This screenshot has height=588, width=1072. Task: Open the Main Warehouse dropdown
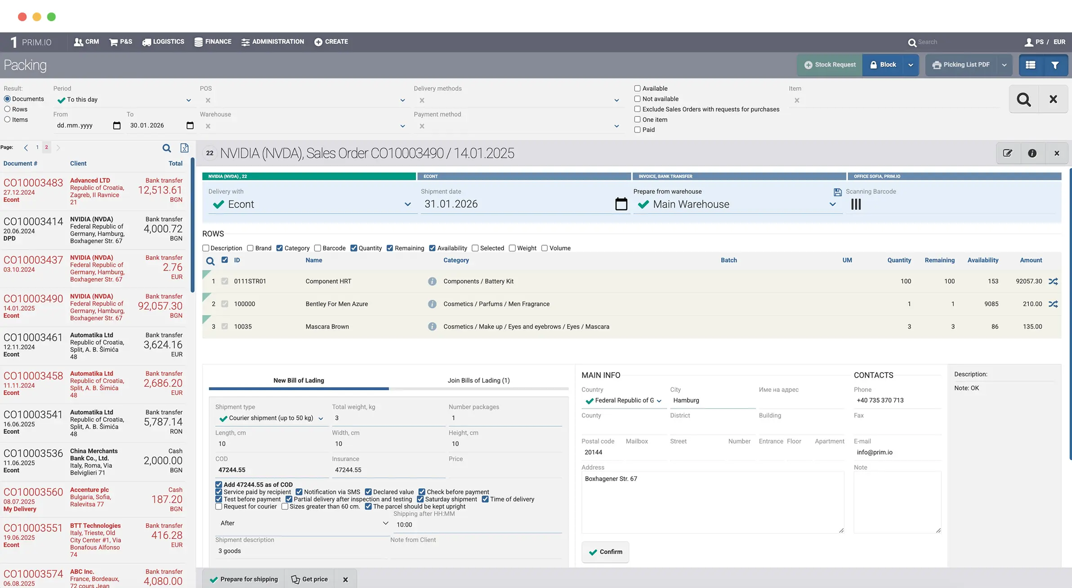(832, 205)
